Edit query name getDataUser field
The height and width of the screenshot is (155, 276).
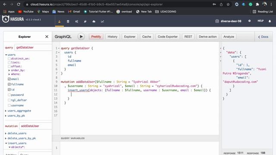point(33,47)
